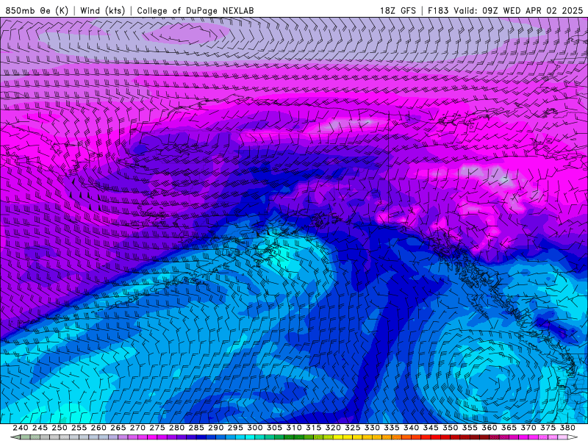Click the 330 value on the color scale
This screenshot has height=441, width=588.
tap(372, 428)
